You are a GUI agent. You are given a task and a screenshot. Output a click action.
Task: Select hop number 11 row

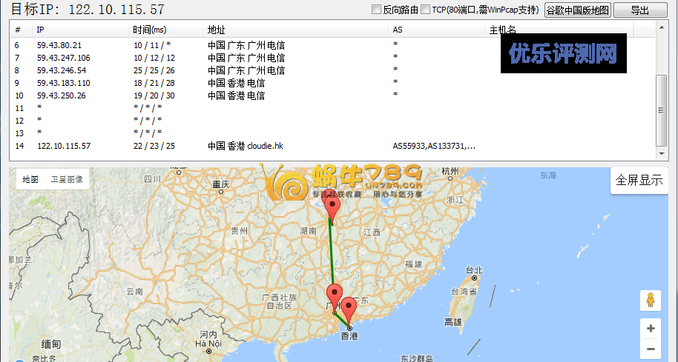332,108
